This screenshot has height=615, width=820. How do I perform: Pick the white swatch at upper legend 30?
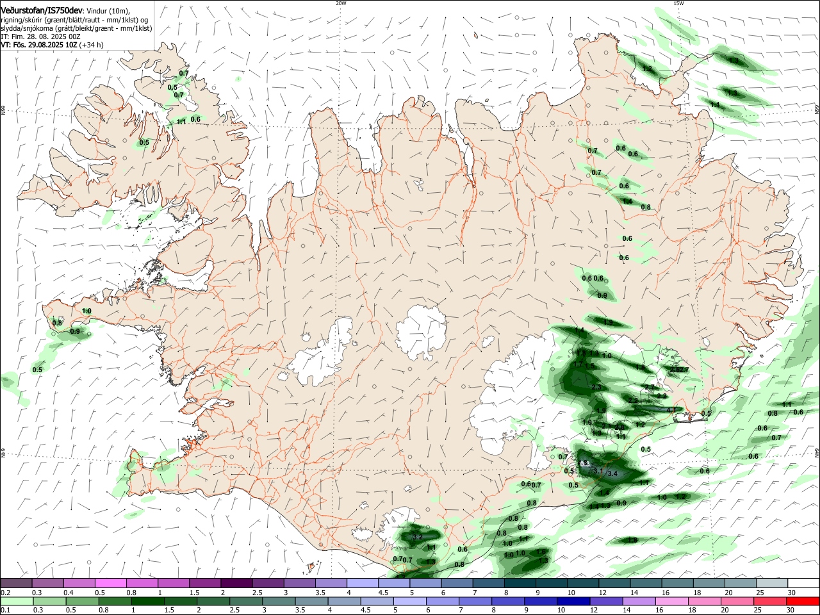pyautogui.click(x=803, y=583)
